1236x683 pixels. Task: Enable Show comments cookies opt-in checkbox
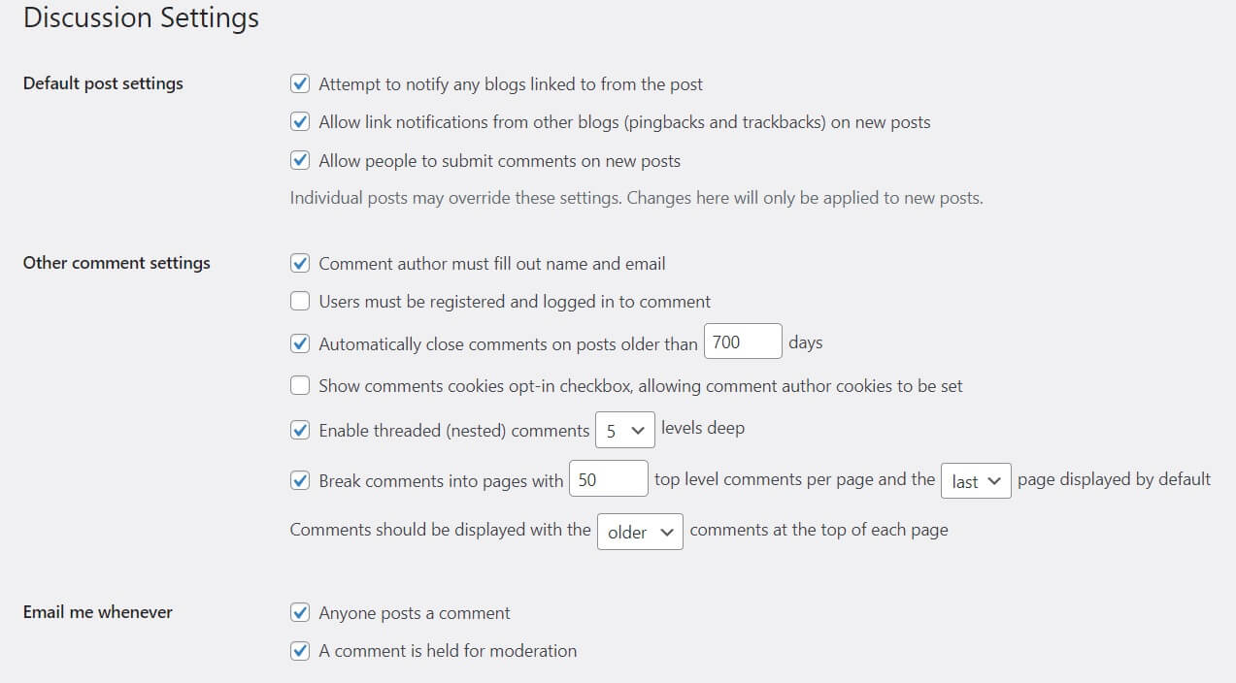point(300,386)
